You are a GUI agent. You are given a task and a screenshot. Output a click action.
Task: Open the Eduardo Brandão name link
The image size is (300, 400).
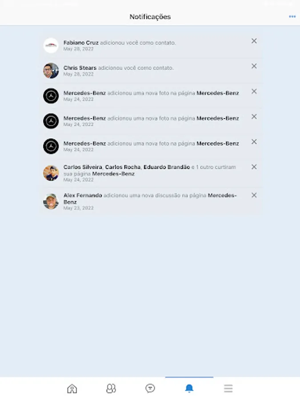coord(167,167)
